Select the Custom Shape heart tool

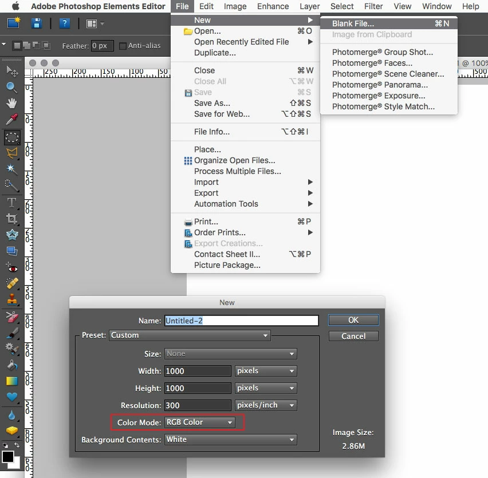tap(12, 397)
